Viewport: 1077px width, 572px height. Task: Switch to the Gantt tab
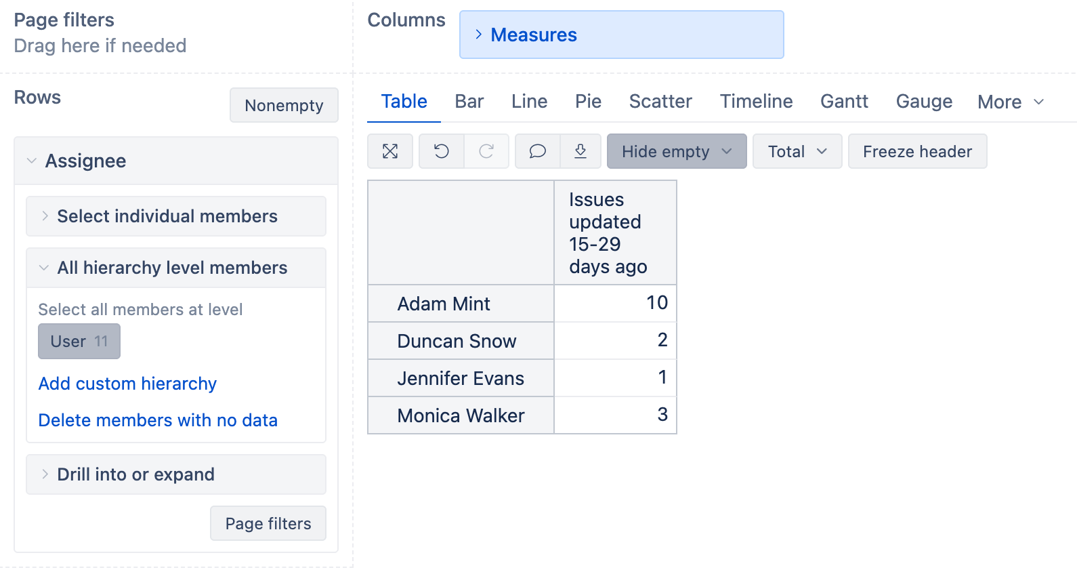click(x=844, y=102)
